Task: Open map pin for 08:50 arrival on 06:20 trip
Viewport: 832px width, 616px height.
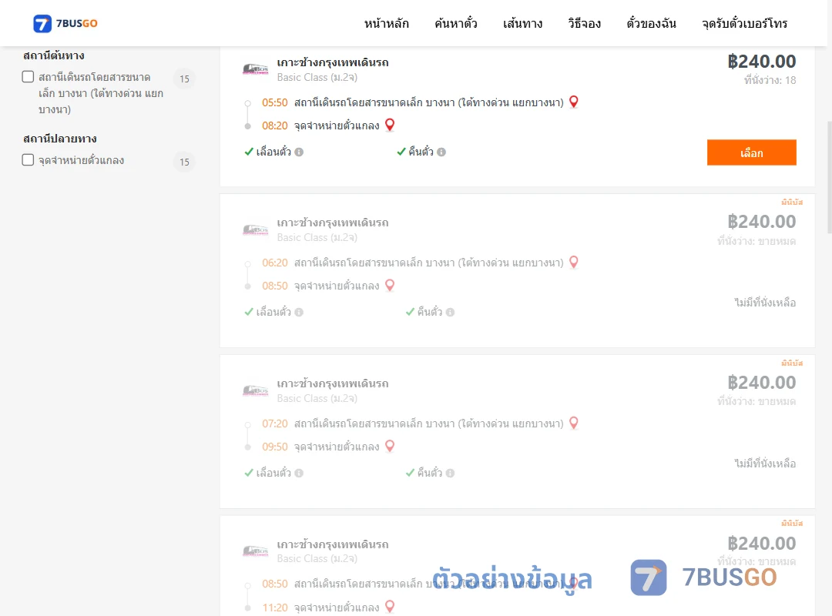Action: click(390, 286)
